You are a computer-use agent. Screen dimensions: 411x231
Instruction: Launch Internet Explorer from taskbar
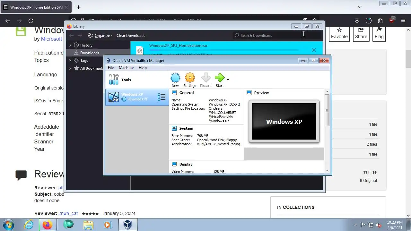pyautogui.click(x=29, y=225)
